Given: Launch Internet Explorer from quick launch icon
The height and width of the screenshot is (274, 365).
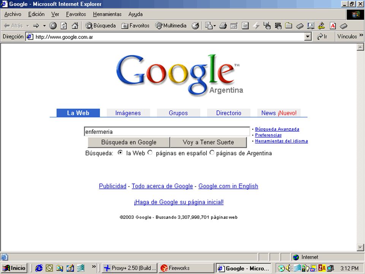Looking at the screenshot, I should 39,268.
